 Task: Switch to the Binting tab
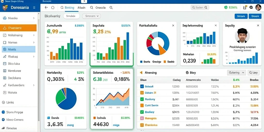click(67, 7)
